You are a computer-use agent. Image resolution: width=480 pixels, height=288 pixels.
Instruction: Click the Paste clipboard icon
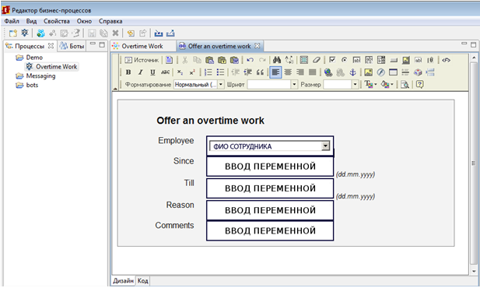click(210, 60)
